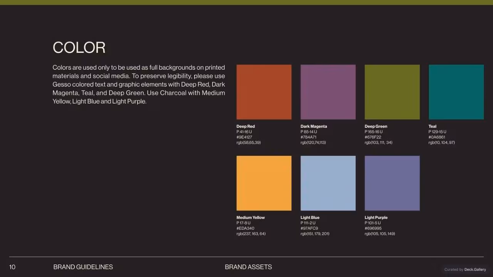Click the Deep Red color swatch

click(x=264, y=92)
